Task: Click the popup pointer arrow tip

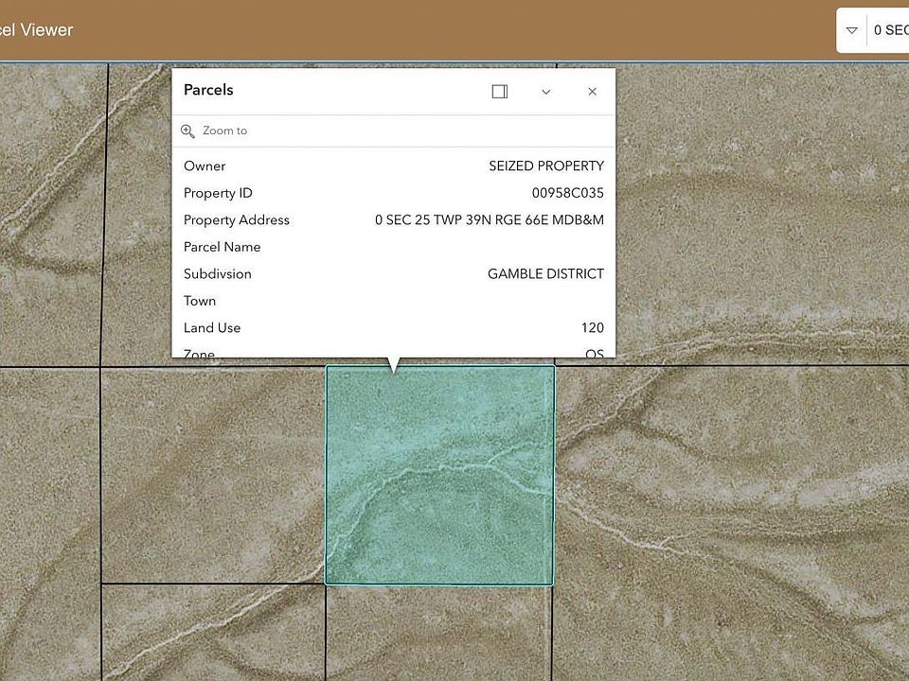Action: click(394, 371)
